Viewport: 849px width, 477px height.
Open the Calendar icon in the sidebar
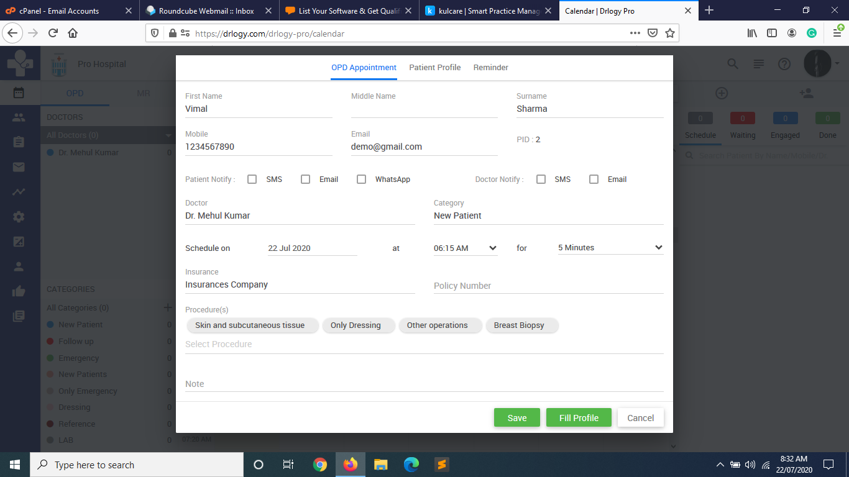[20, 92]
